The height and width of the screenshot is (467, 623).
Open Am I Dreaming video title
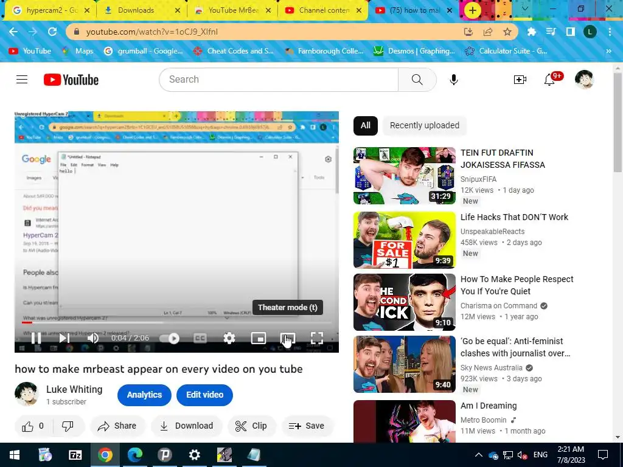[489, 406]
